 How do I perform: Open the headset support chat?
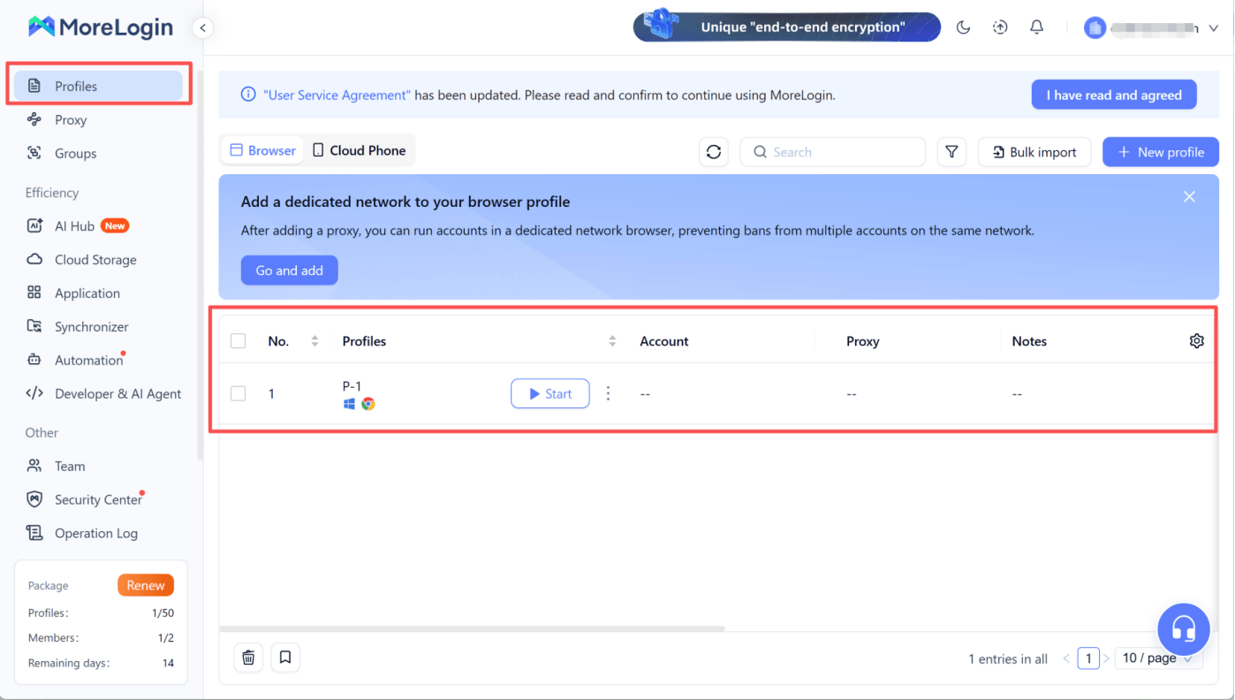click(1184, 629)
